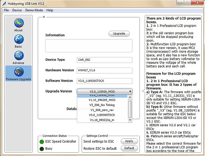Click the empty Information text box

click(x=89, y=46)
